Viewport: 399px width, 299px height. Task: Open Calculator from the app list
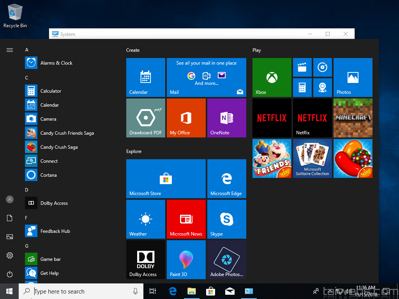click(x=51, y=91)
